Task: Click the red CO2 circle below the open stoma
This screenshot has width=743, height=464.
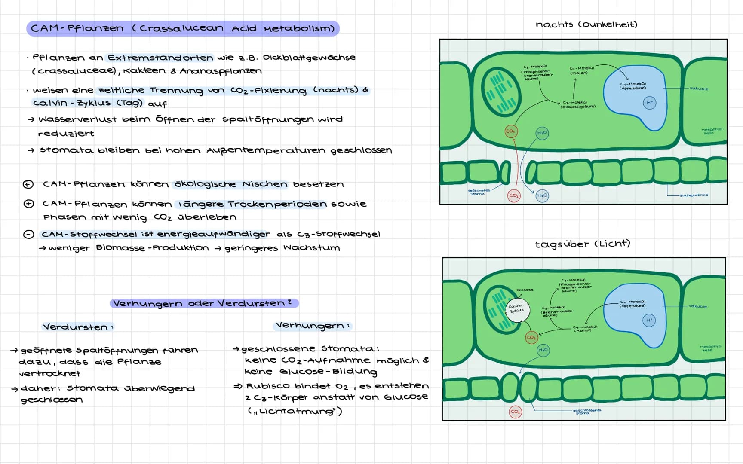Action: (514, 195)
